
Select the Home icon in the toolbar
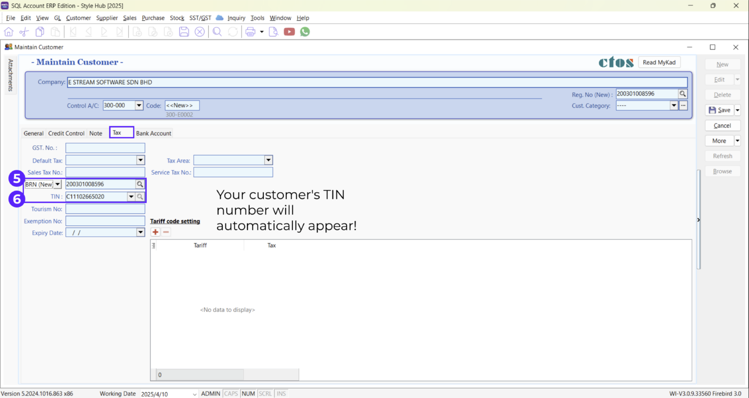tap(8, 31)
